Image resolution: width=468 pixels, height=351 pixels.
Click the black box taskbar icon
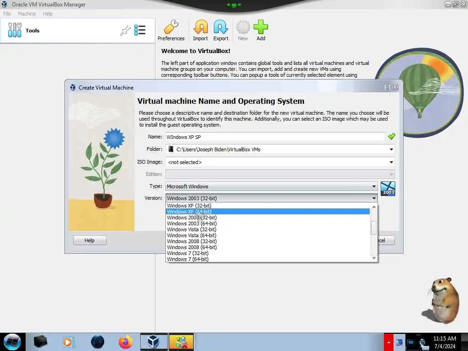click(x=40, y=342)
